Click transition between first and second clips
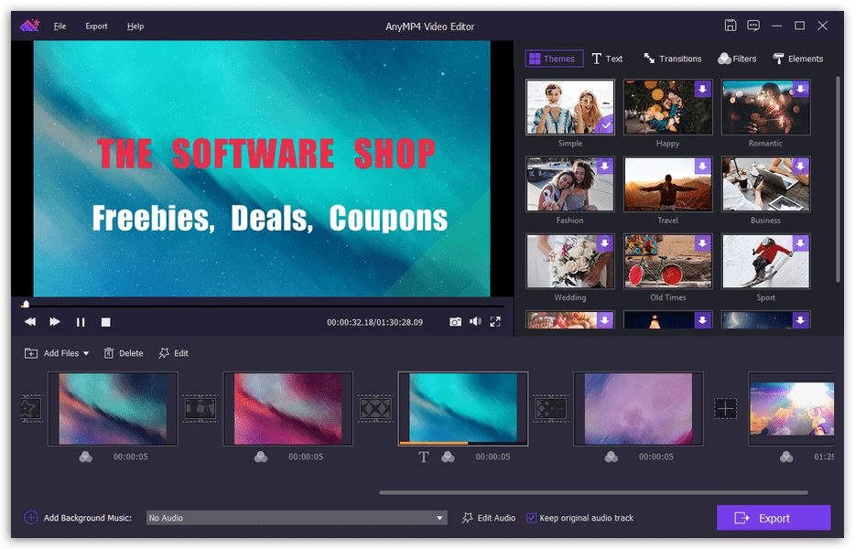The image size is (855, 549). [x=200, y=408]
